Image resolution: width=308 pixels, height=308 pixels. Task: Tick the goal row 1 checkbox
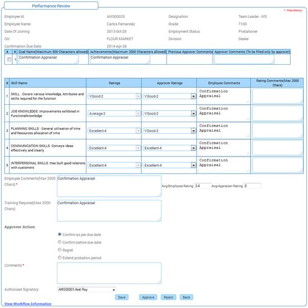9,59
